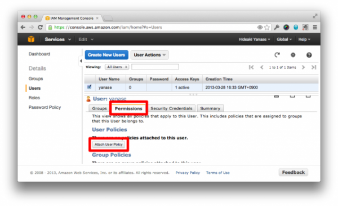Open Groups in the left sidebar
Viewport: 338px width, 206px height.
pos(36,78)
